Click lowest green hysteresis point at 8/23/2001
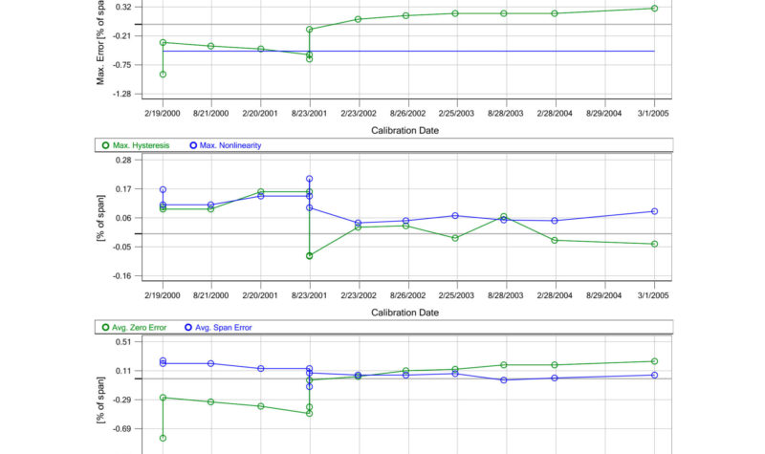This screenshot has width=765, height=454. point(309,255)
